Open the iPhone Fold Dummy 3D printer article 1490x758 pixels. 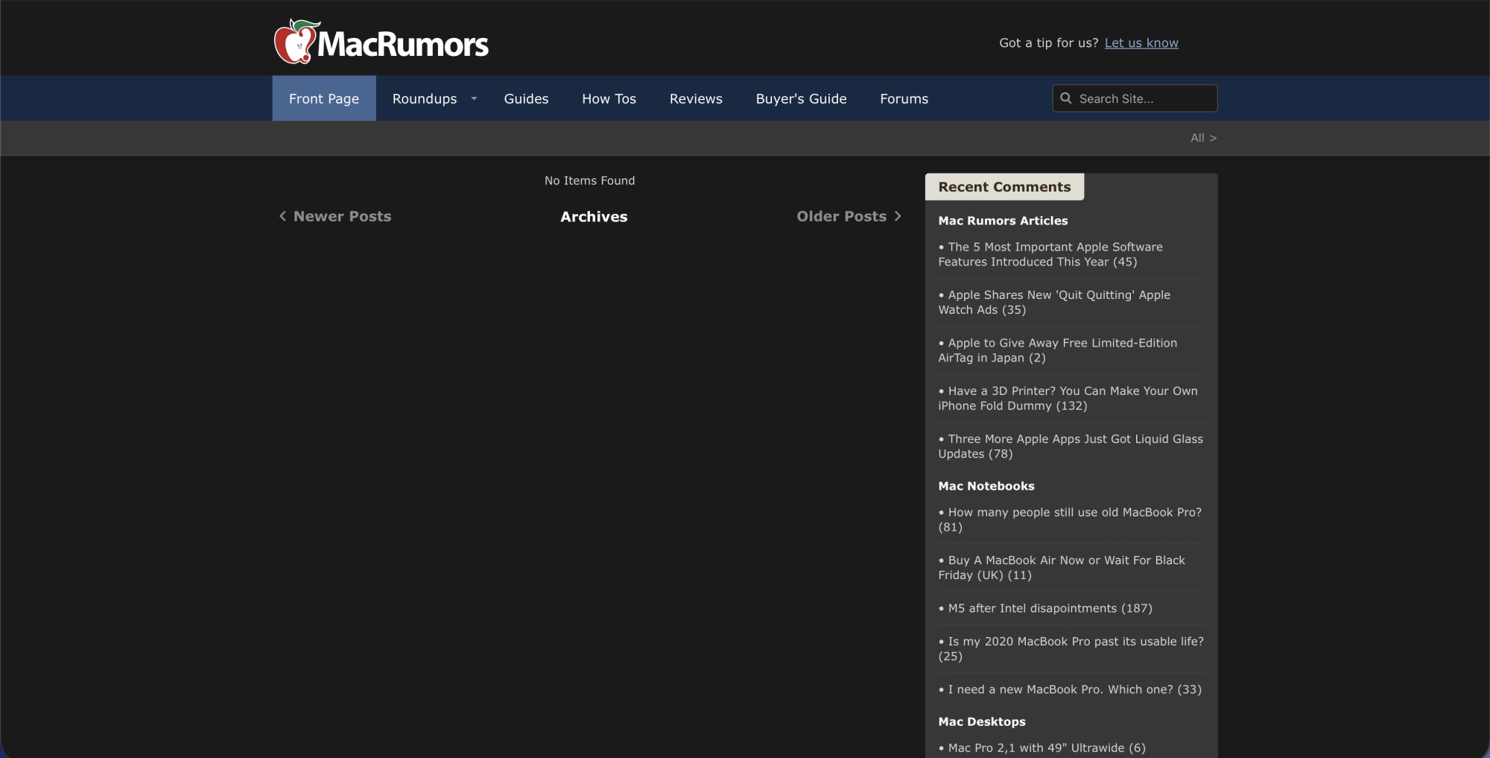point(1068,399)
